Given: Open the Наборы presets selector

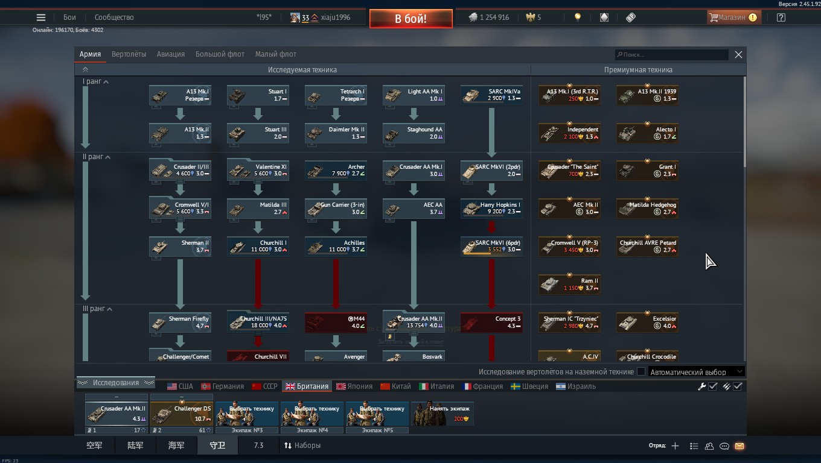Looking at the screenshot, I should tap(302, 446).
